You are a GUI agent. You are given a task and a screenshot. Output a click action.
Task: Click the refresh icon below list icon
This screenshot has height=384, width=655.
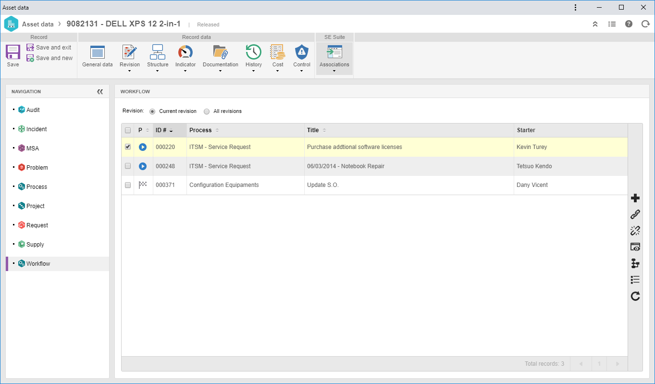pos(635,296)
